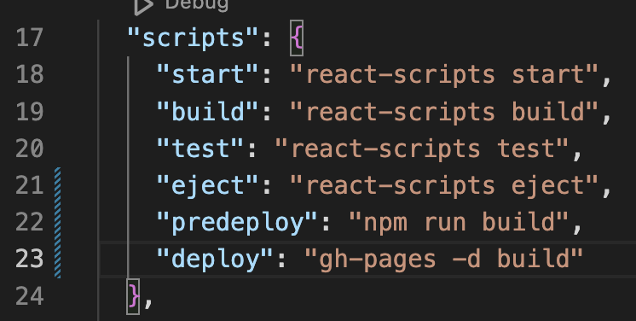The width and height of the screenshot is (636, 321).
Task: Click the "react-scripts eject" value
Action: click(x=444, y=186)
